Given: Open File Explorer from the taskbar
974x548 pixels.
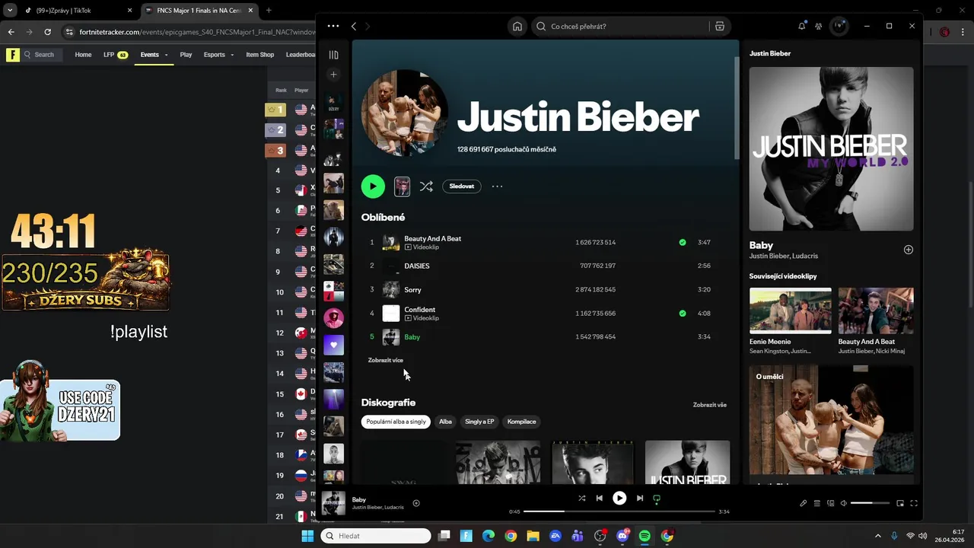Looking at the screenshot, I should point(533,536).
